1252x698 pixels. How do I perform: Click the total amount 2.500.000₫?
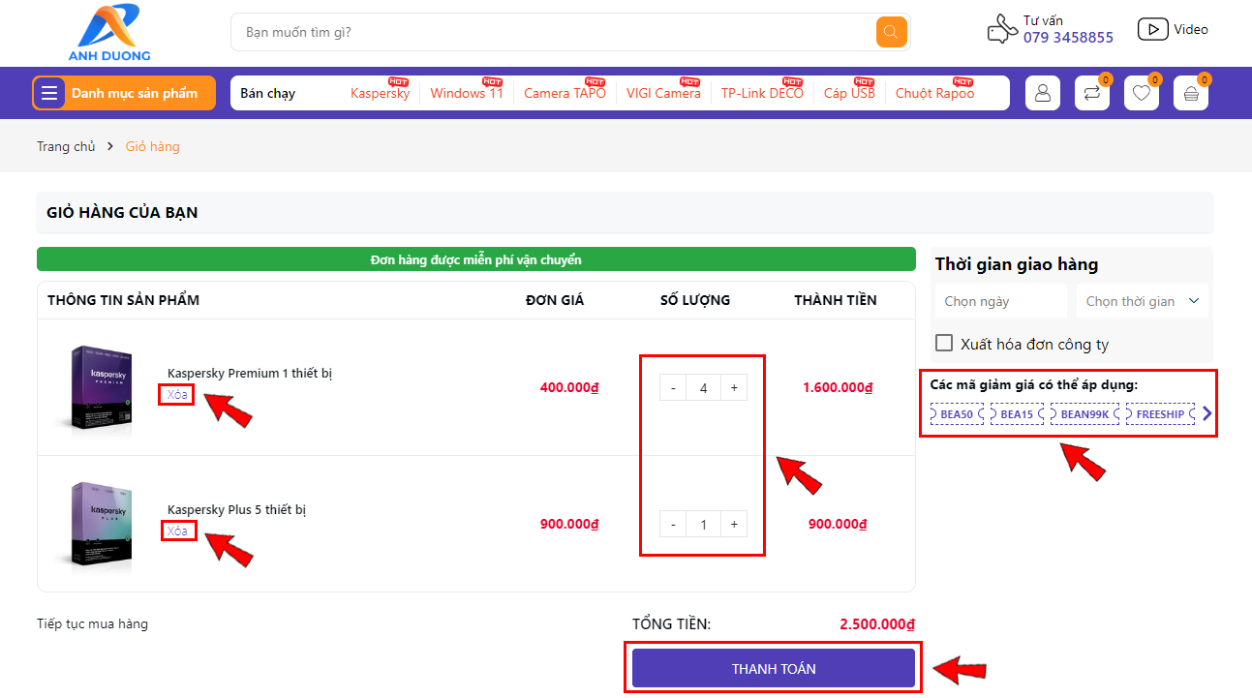point(877,624)
